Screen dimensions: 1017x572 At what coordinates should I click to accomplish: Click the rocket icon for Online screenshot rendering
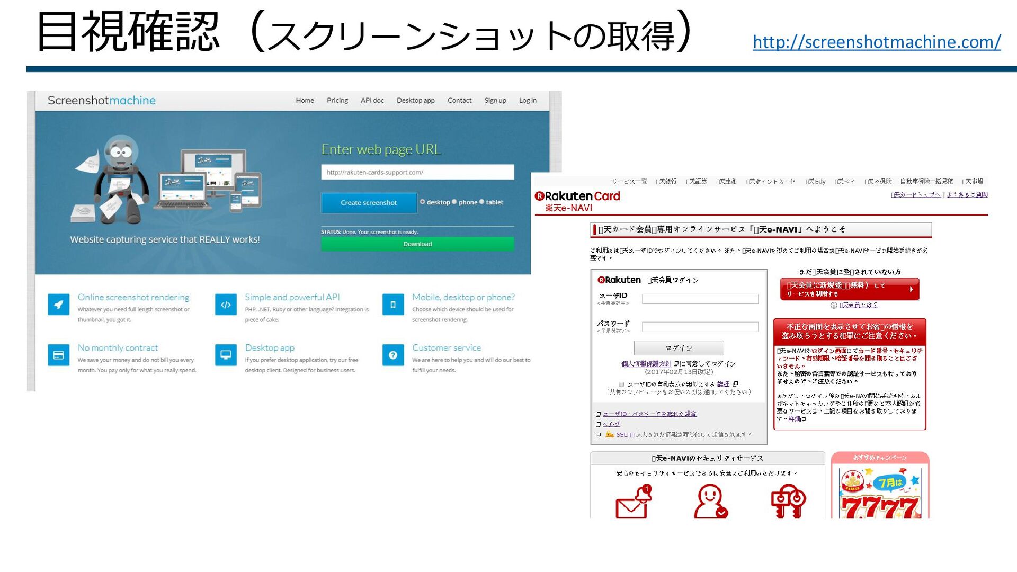[58, 305]
